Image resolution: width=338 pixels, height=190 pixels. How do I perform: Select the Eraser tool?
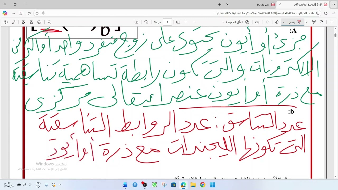coord(277,22)
